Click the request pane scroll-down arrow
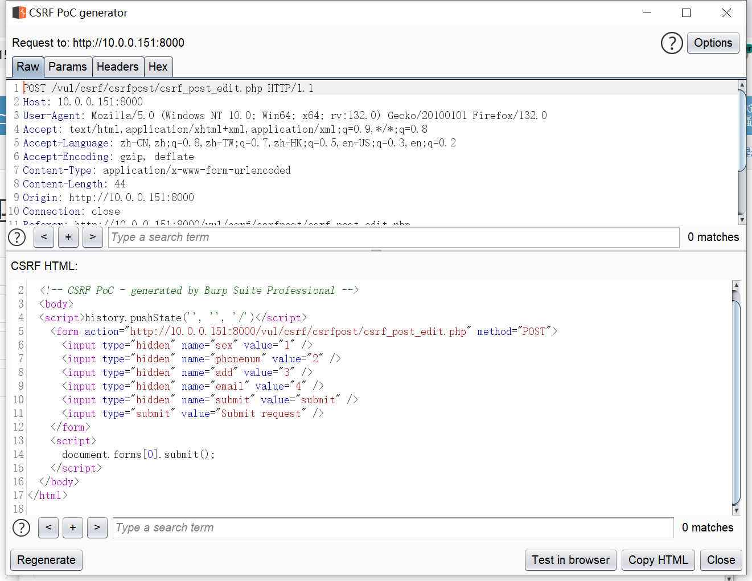This screenshot has height=581, width=752. (742, 220)
